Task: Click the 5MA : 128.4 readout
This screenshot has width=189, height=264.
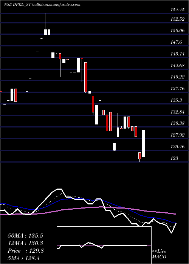Action: pos(23,258)
